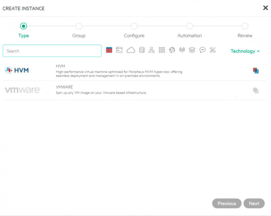Click the Next button
Viewport: 271px width, 216px height.
254,203
